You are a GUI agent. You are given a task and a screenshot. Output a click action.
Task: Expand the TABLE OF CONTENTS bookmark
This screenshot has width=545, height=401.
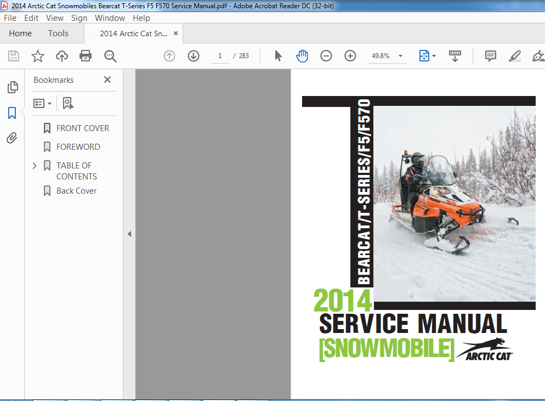pyautogui.click(x=35, y=166)
